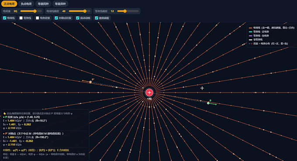Viewport: 297px width, 161px height.
Task: Open the 等量同种 charge tab
Action: [43, 4]
